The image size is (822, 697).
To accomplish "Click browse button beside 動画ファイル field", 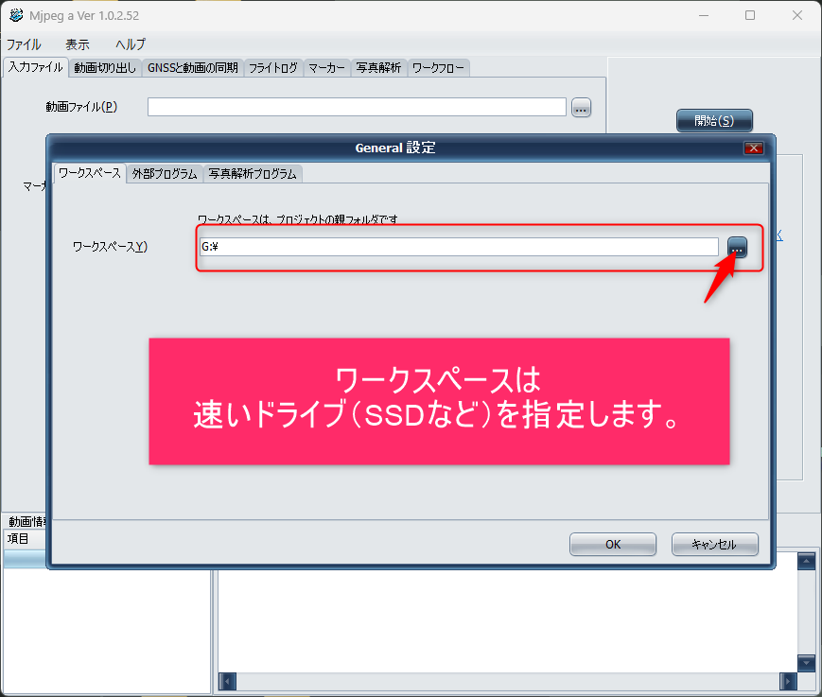I will coord(582,108).
